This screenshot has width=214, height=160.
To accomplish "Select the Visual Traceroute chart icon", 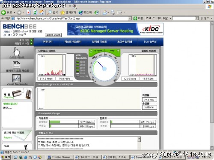I will [17, 78].
